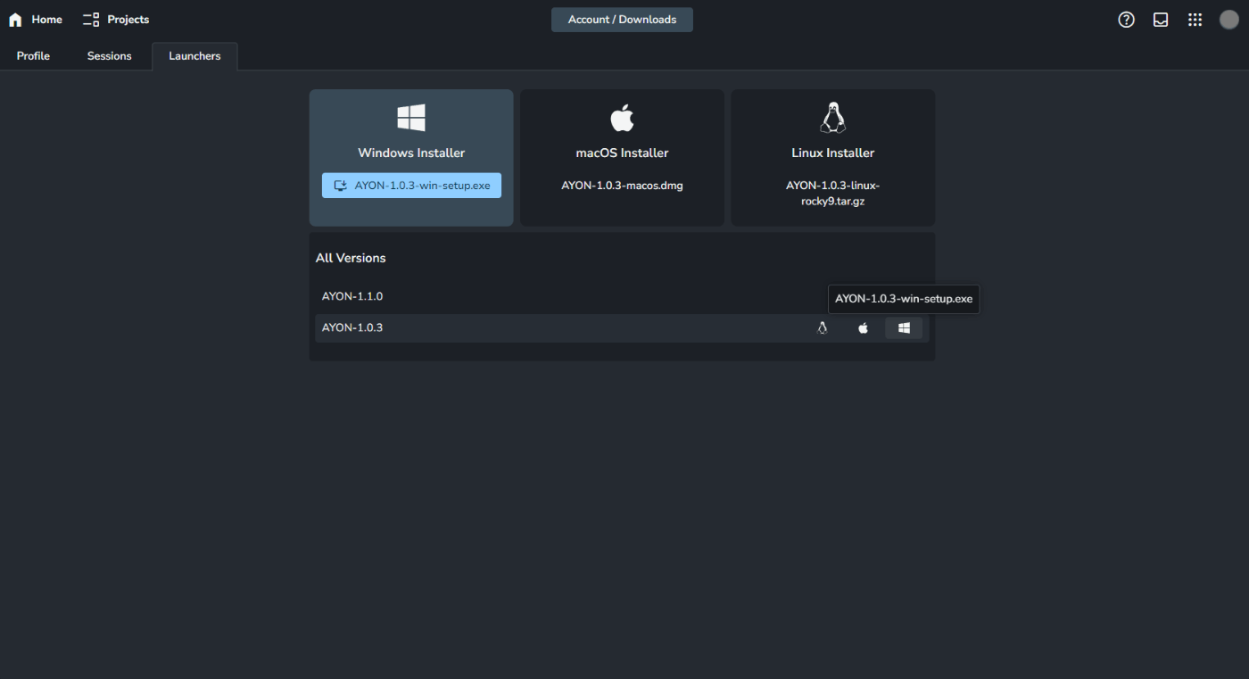1249x679 pixels.
Task: Click Linux icon in AYON-1.0.3 row
Action: pyautogui.click(x=823, y=328)
